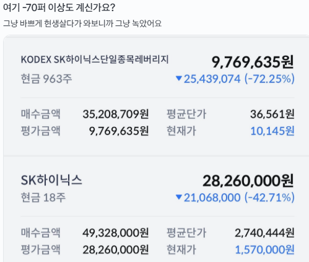
Task: Click the holding quantity '현금 18주'
Action: click(43, 198)
